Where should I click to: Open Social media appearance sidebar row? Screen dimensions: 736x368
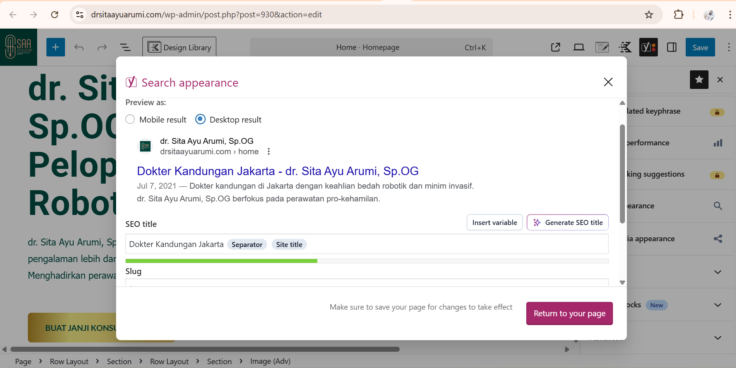click(676, 239)
